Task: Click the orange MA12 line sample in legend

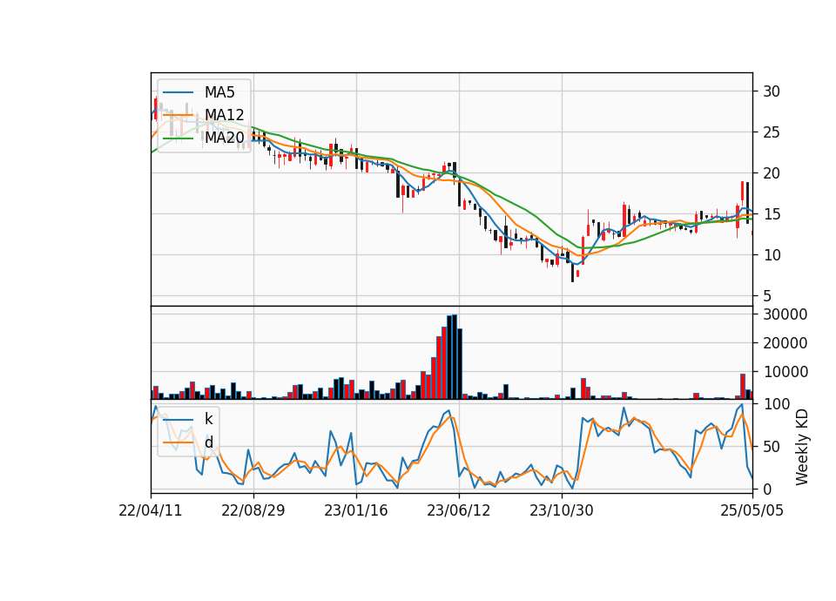Action: click(x=178, y=115)
